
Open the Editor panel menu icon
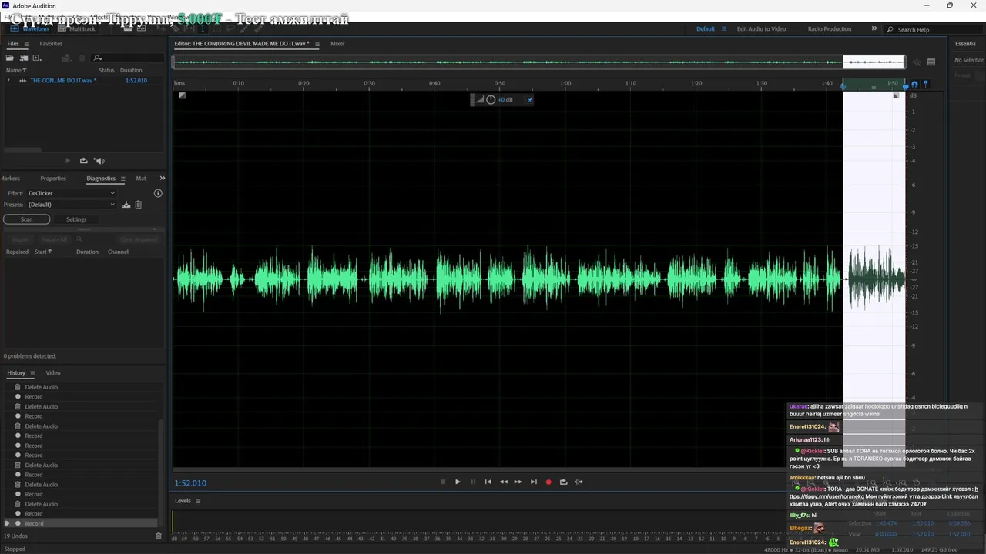[317, 44]
